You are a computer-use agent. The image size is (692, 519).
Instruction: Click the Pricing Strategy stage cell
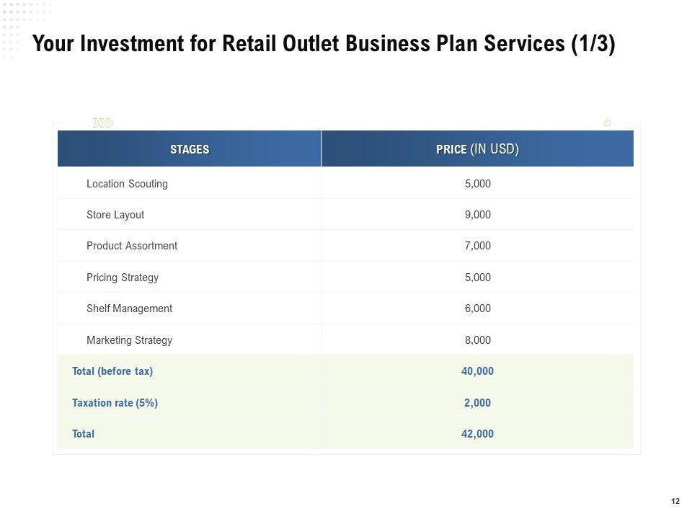tap(123, 278)
